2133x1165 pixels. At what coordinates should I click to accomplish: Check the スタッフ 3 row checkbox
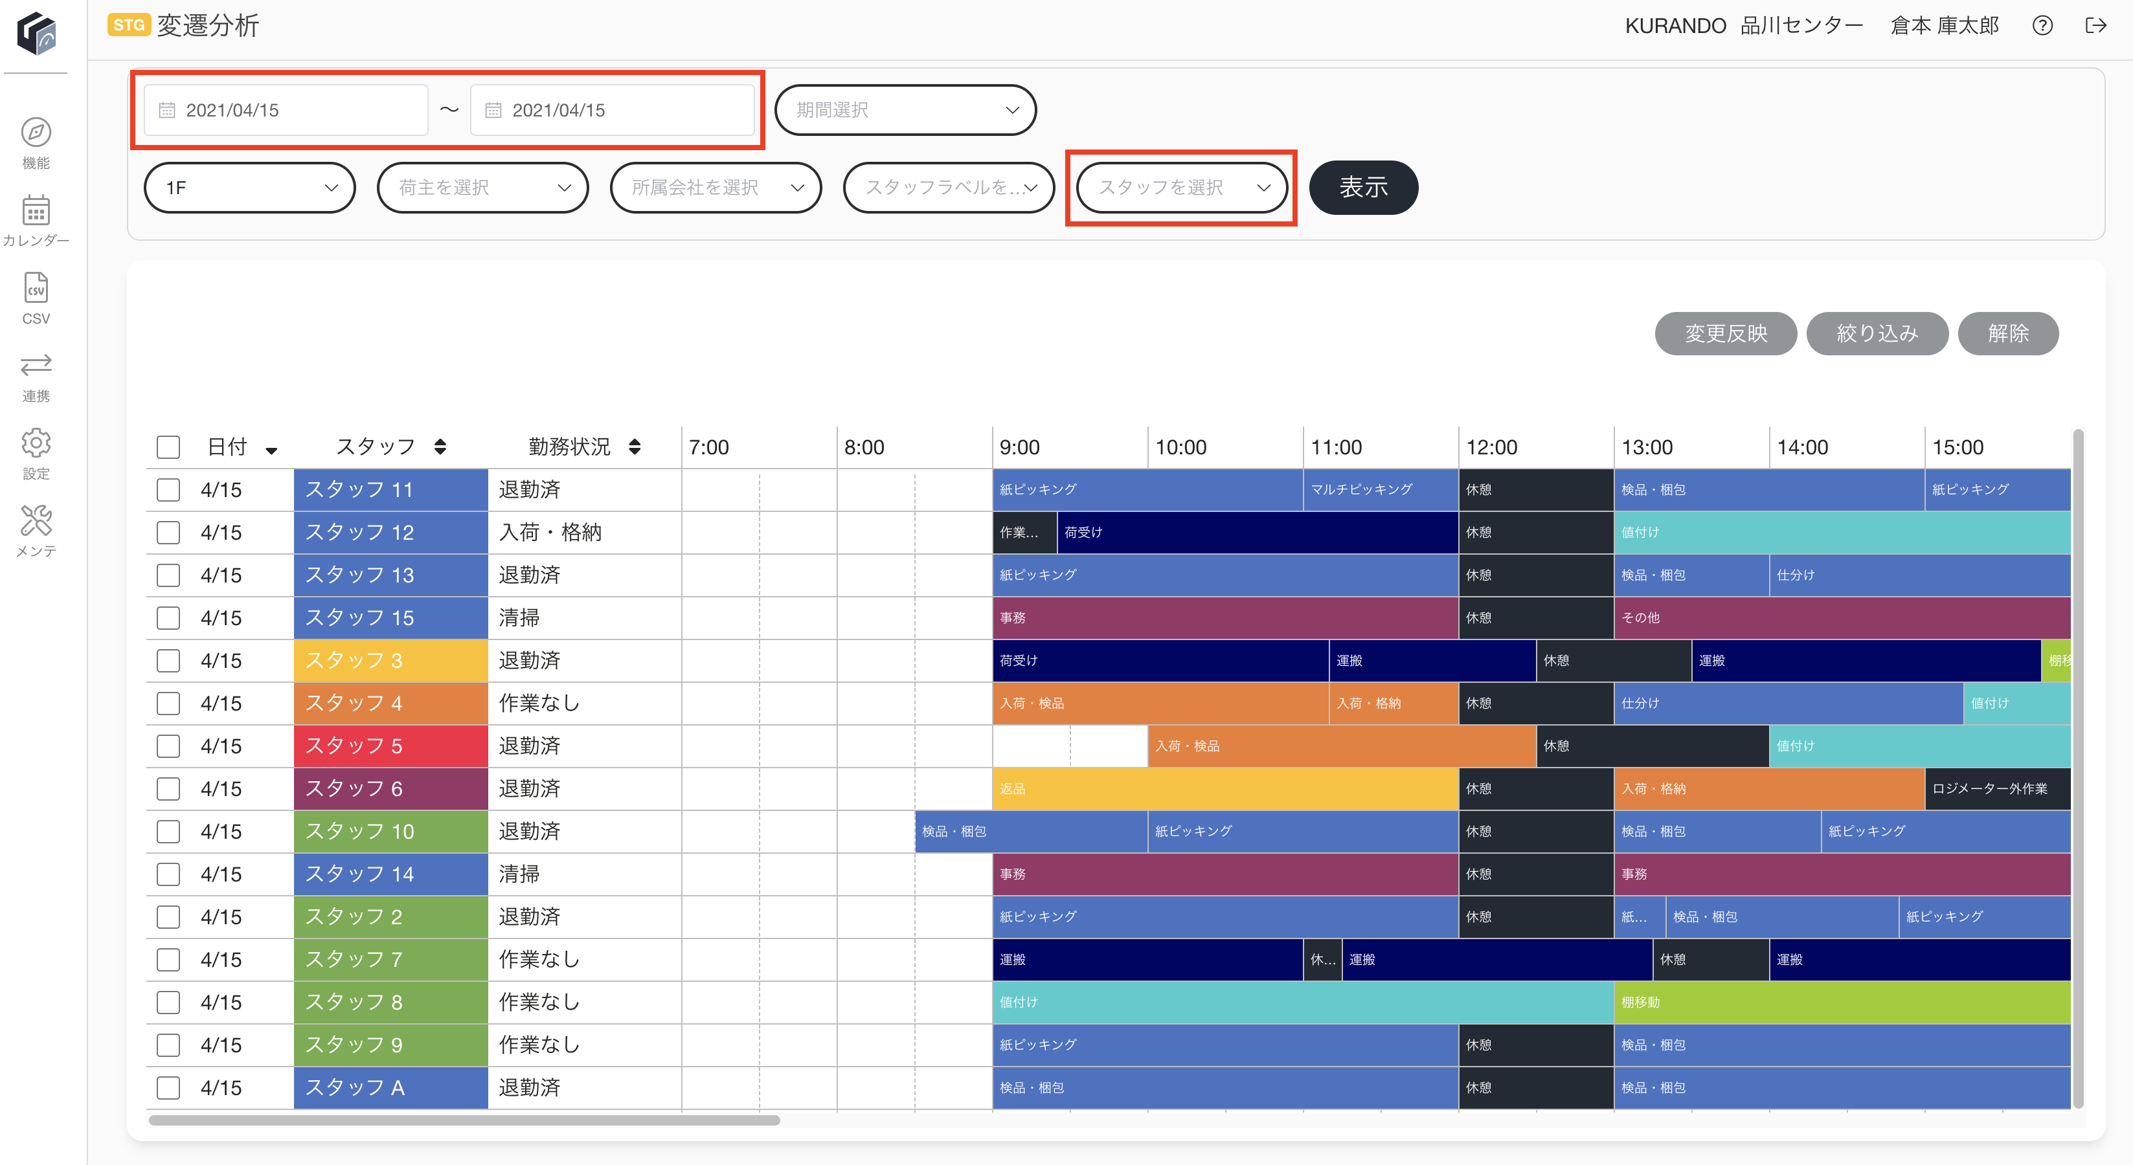[x=168, y=660]
